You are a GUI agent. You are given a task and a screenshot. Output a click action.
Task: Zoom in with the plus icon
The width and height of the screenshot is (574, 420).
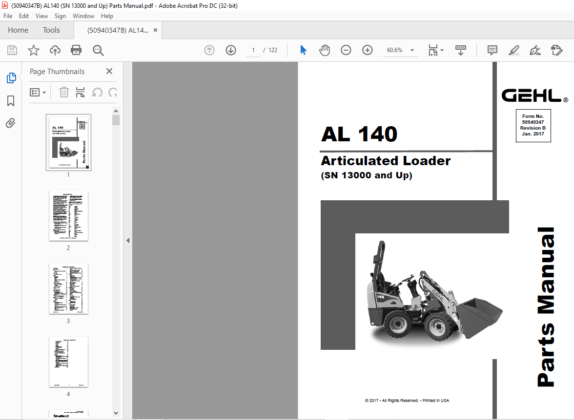pos(368,50)
